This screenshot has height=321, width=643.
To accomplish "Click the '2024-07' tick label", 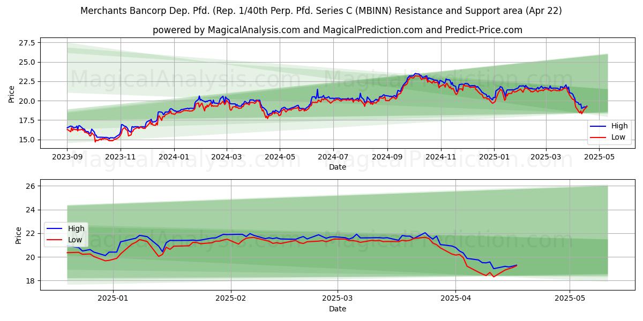I will click(333, 157).
